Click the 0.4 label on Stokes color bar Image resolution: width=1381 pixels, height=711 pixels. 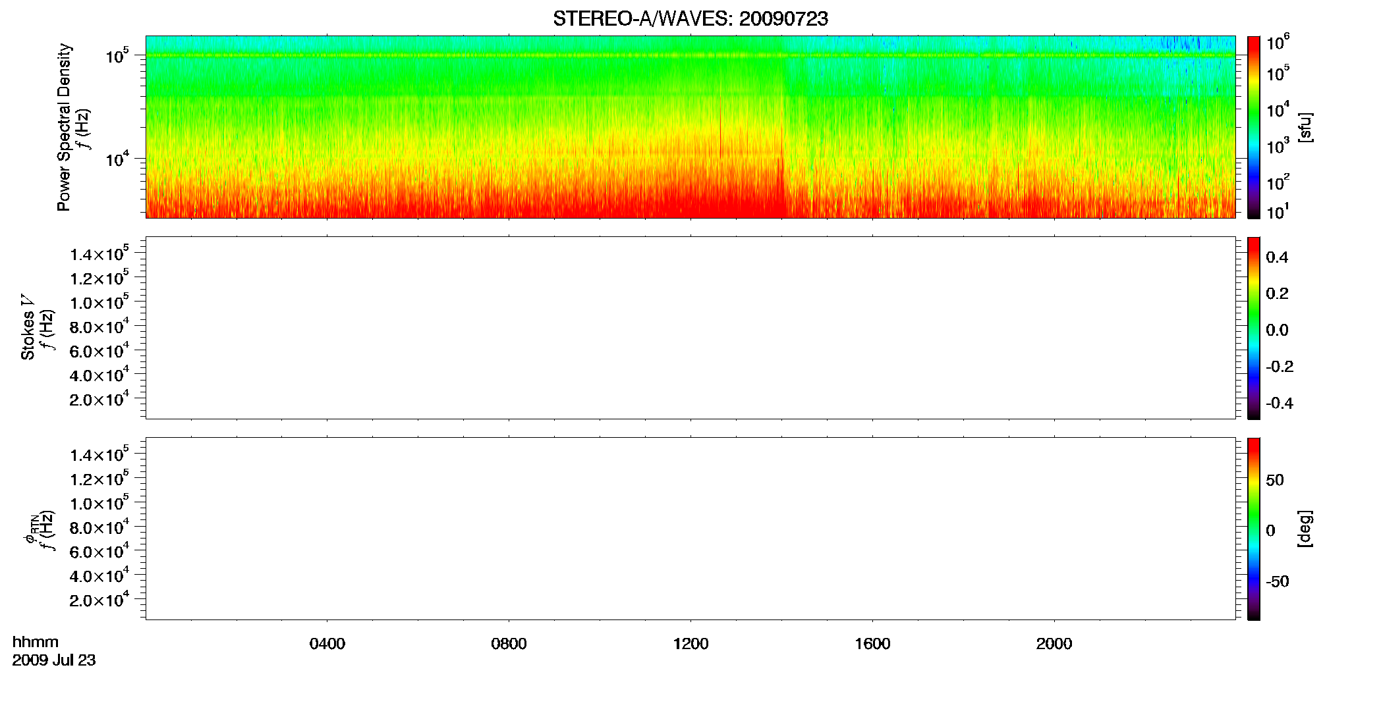pos(1277,257)
